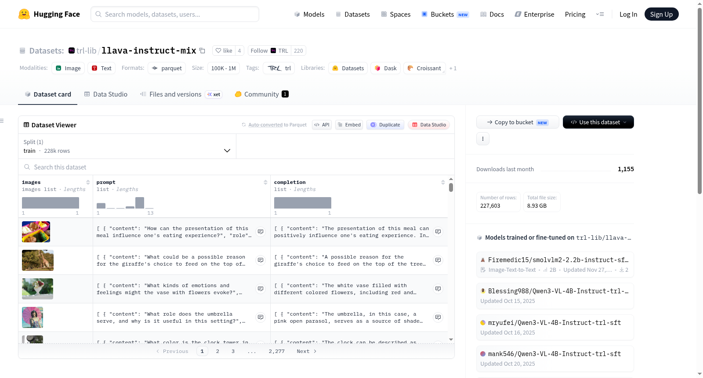This screenshot has width=703, height=378.
Task: Focus the top search models field
Action: [175, 14]
